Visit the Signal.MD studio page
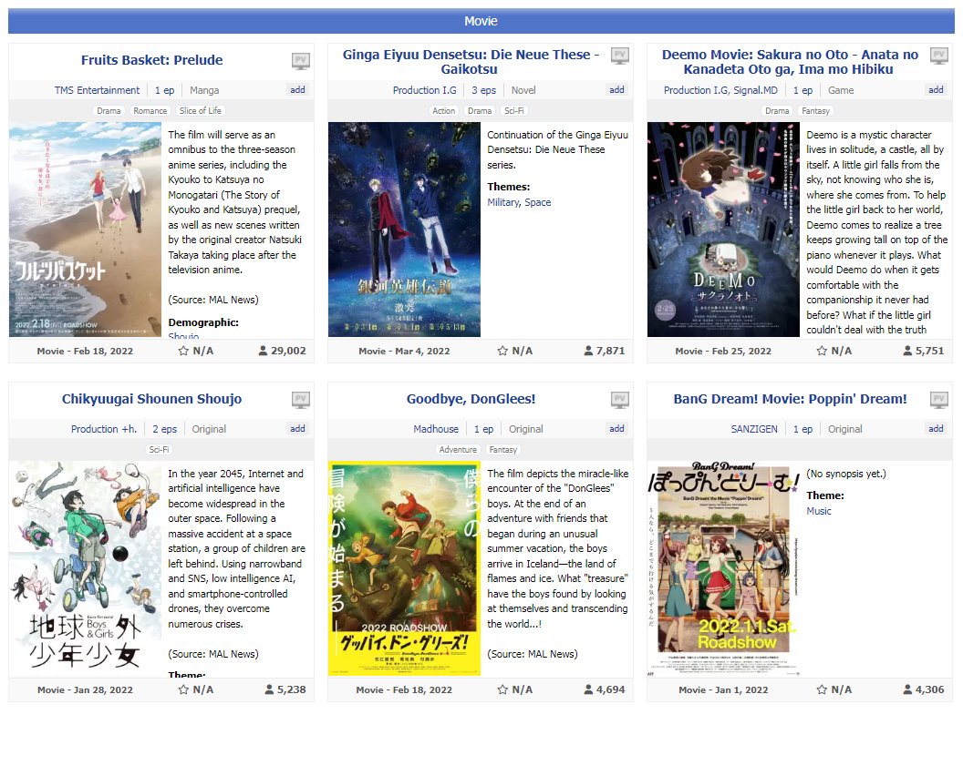This screenshot has height=776, width=963. coord(755,90)
